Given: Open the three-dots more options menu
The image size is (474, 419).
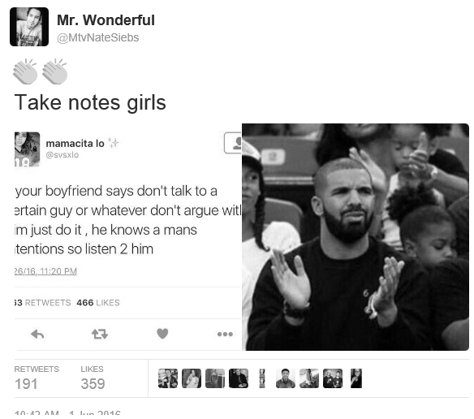Looking at the screenshot, I should [x=225, y=334].
